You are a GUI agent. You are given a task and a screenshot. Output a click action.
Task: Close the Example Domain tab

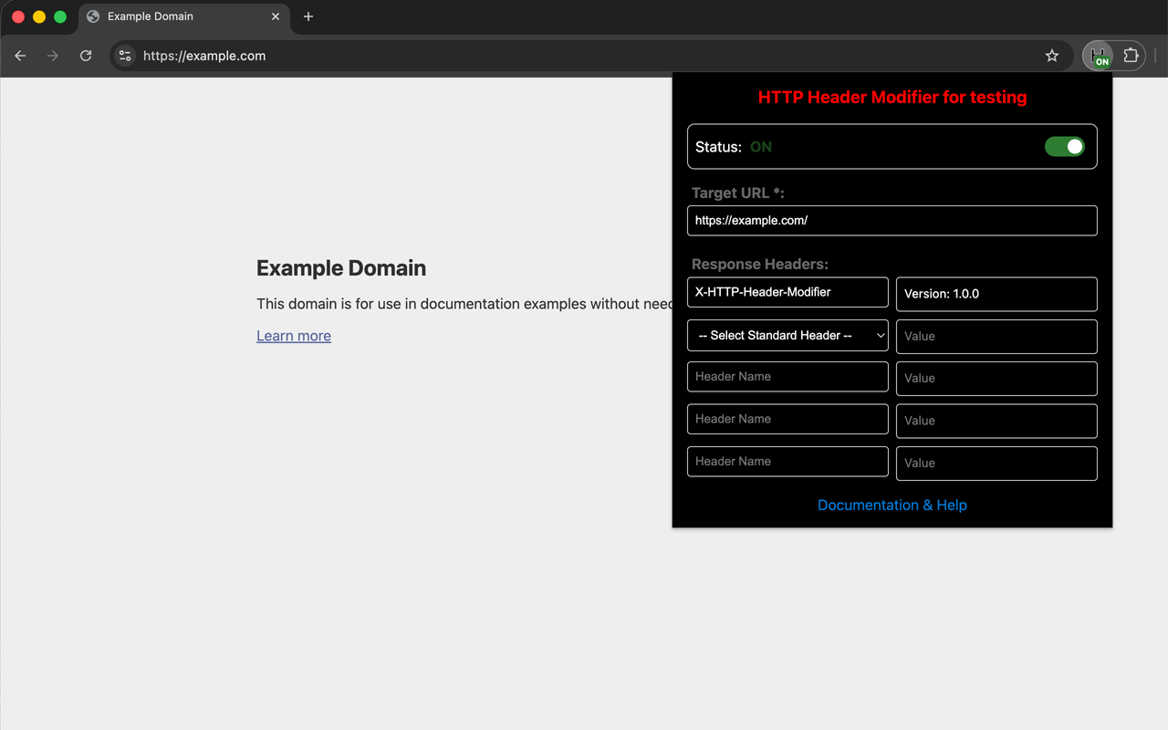click(276, 16)
